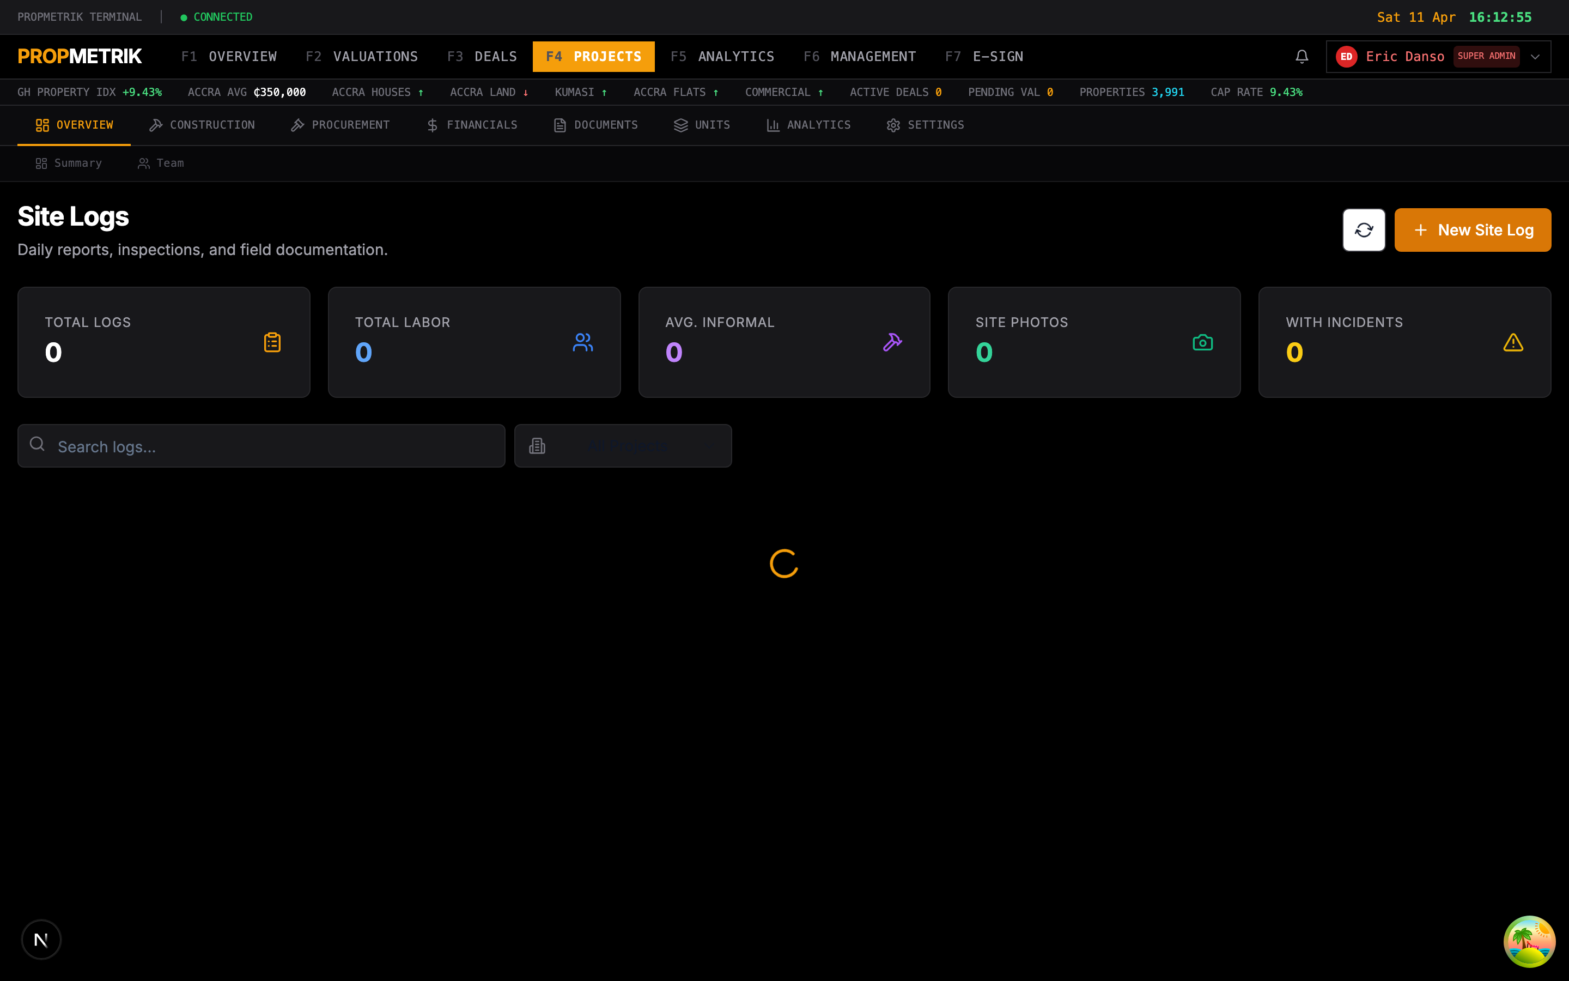
Task: Click the camera icon in Site Photos card
Action: point(1203,342)
